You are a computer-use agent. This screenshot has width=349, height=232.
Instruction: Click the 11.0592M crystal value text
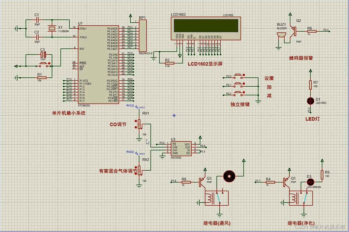pos(63,31)
